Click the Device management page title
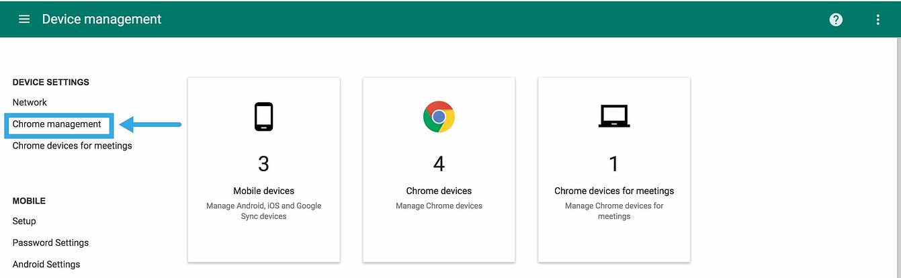This screenshot has height=278, width=901. click(101, 19)
